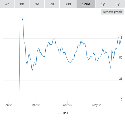View the 5y time range
Image resolution: width=125 pixels, height=120 pixels.
[x=118, y=4]
